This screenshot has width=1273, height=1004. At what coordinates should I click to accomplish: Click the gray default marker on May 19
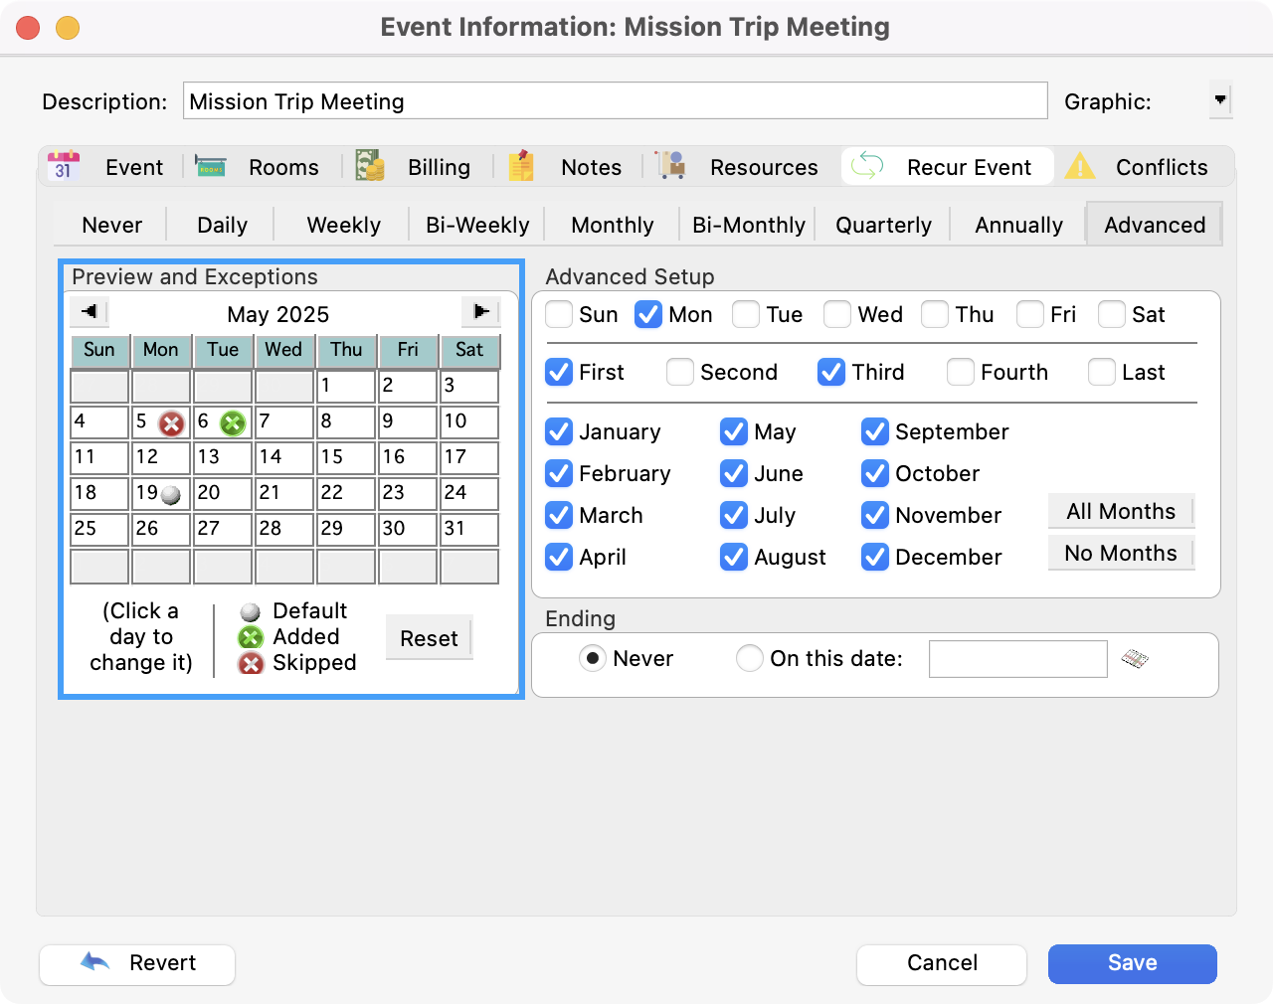tap(171, 495)
